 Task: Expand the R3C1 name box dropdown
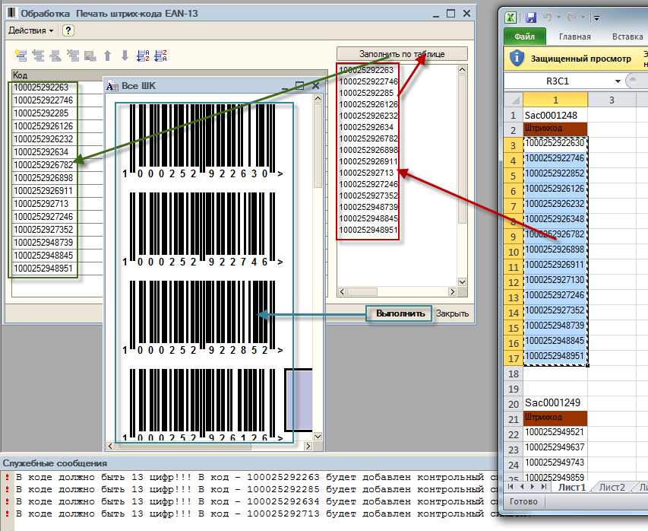tap(618, 81)
